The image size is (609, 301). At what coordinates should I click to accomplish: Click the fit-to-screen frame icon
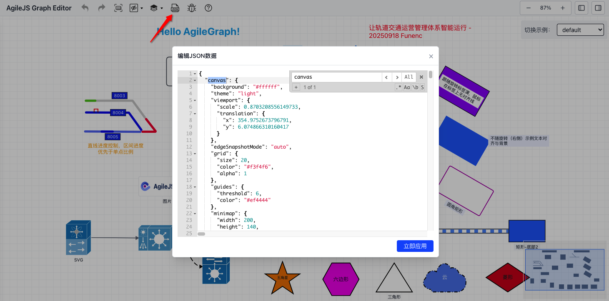click(118, 8)
